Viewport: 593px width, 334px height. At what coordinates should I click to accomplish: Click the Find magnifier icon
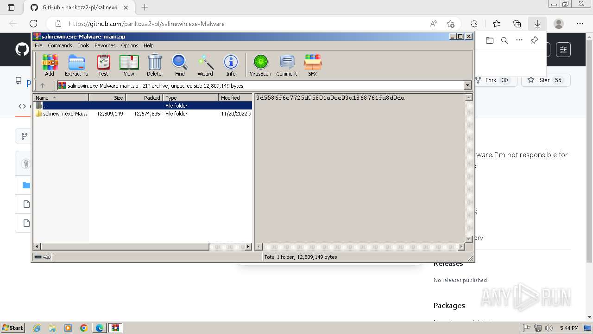click(180, 65)
